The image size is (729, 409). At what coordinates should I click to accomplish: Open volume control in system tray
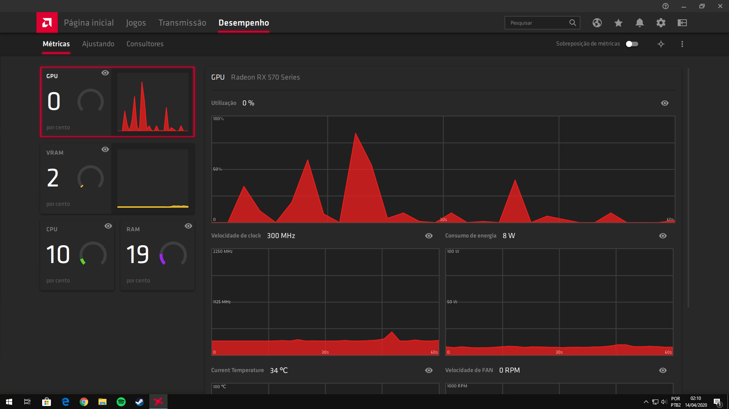664,402
